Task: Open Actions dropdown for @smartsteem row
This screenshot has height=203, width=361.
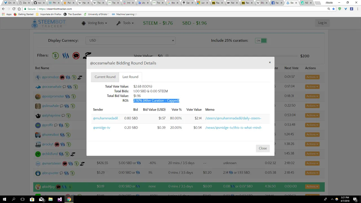Action: 312,163
